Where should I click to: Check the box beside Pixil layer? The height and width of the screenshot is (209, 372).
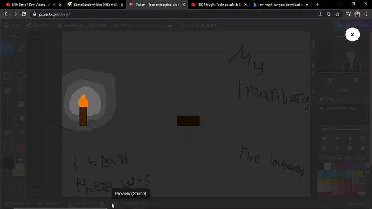point(365,99)
